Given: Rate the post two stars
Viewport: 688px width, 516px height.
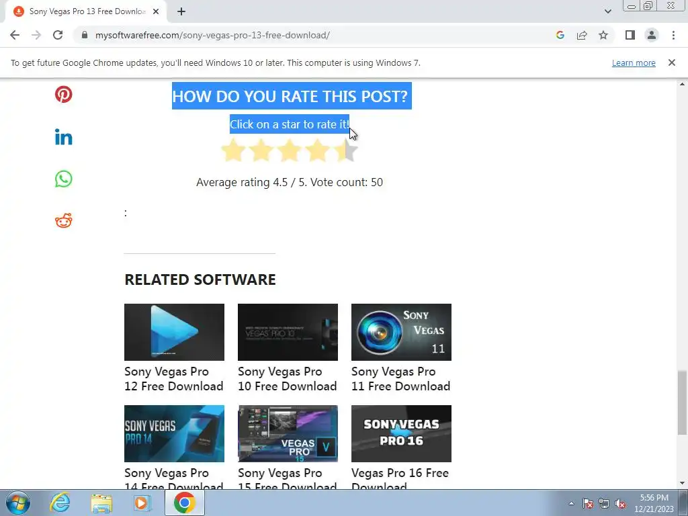Looking at the screenshot, I should (x=261, y=150).
